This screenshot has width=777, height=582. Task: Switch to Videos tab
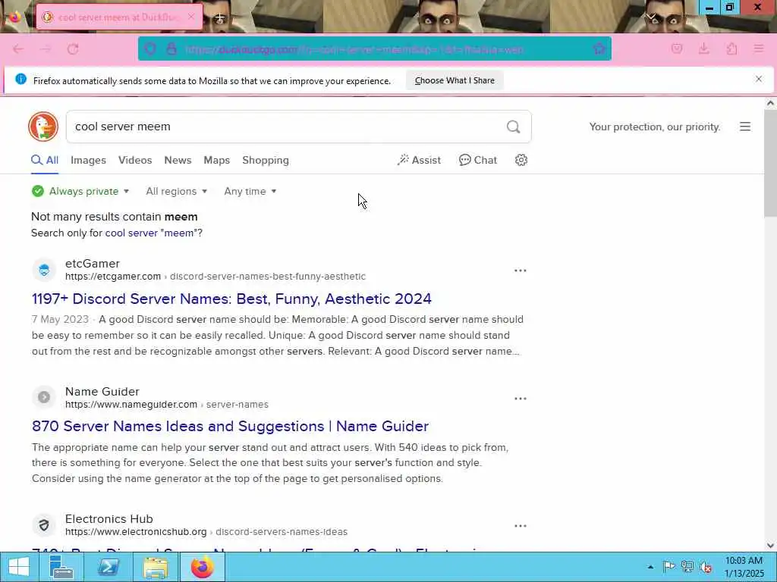pyautogui.click(x=135, y=161)
